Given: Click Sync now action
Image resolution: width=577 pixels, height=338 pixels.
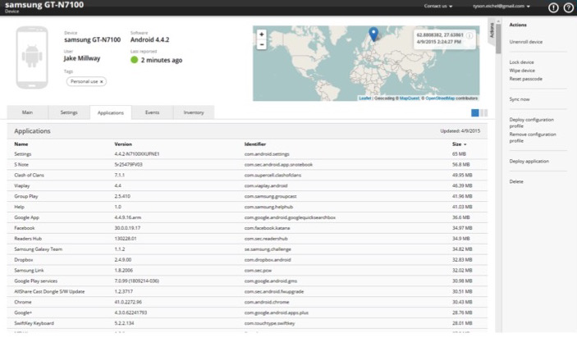Looking at the screenshot, I should (x=520, y=99).
